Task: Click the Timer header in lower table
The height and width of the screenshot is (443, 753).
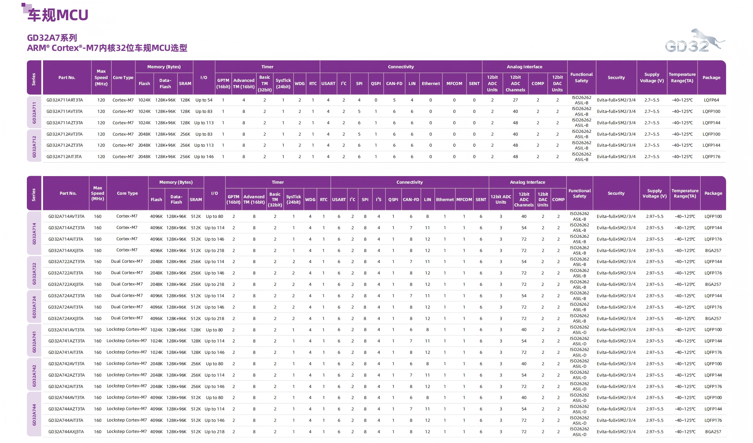Action: pyautogui.click(x=278, y=182)
